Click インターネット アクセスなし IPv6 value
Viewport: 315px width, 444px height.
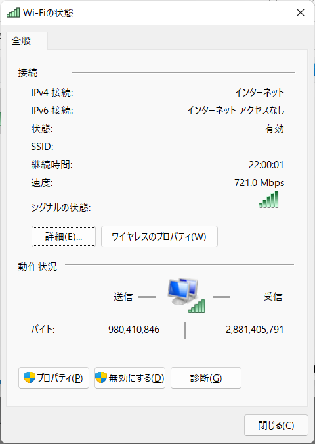click(x=236, y=110)
